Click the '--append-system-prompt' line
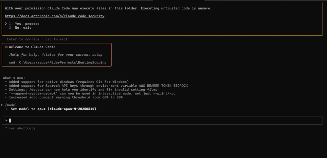Viewport: 327px width, 158px height. pyautogui.click(x=91, y=93)
